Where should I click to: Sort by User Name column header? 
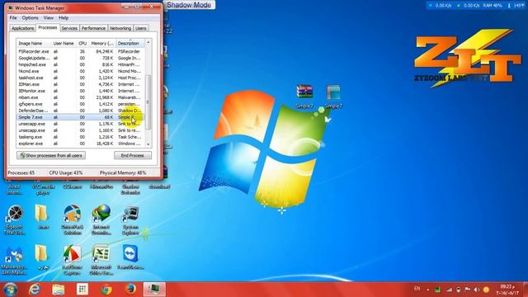(x=64, y=44)
